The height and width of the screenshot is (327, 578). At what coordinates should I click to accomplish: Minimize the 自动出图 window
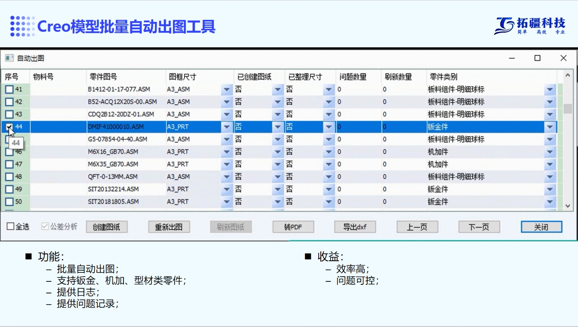tap(512, 58)
